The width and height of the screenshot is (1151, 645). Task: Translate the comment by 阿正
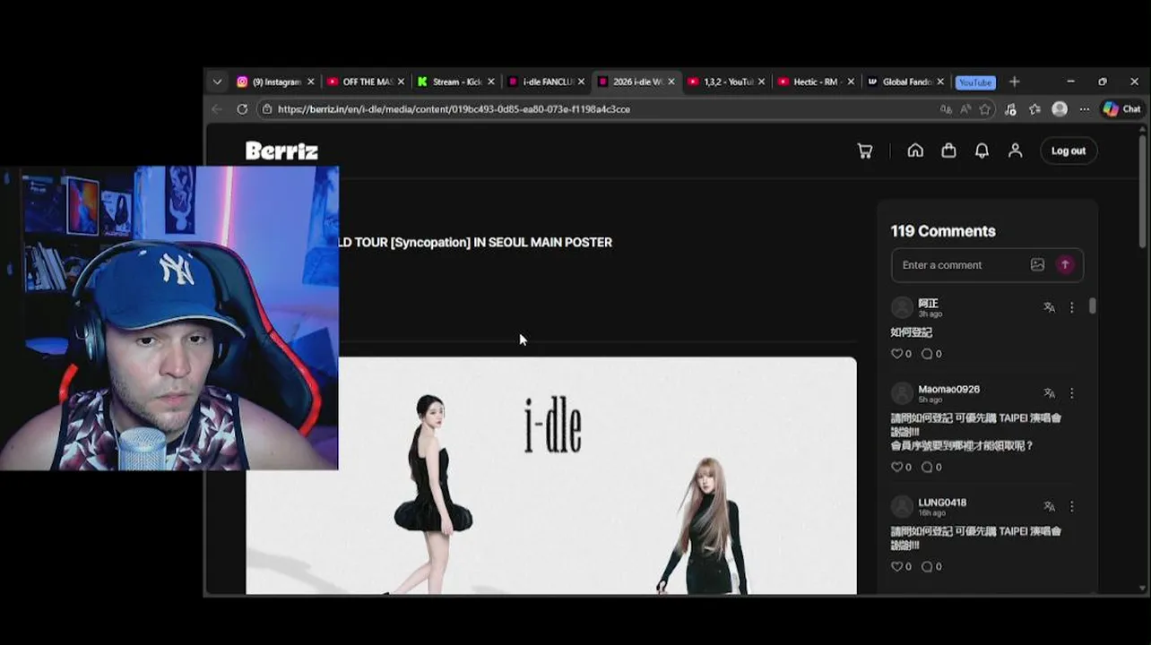pyautogui.click(x=1049, y=307)
